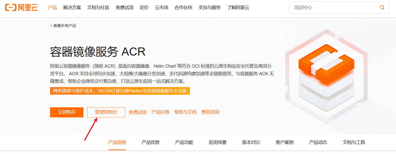Switch to the 产品动态 tab
Screen dimensions: 396x154
(318, 142)
